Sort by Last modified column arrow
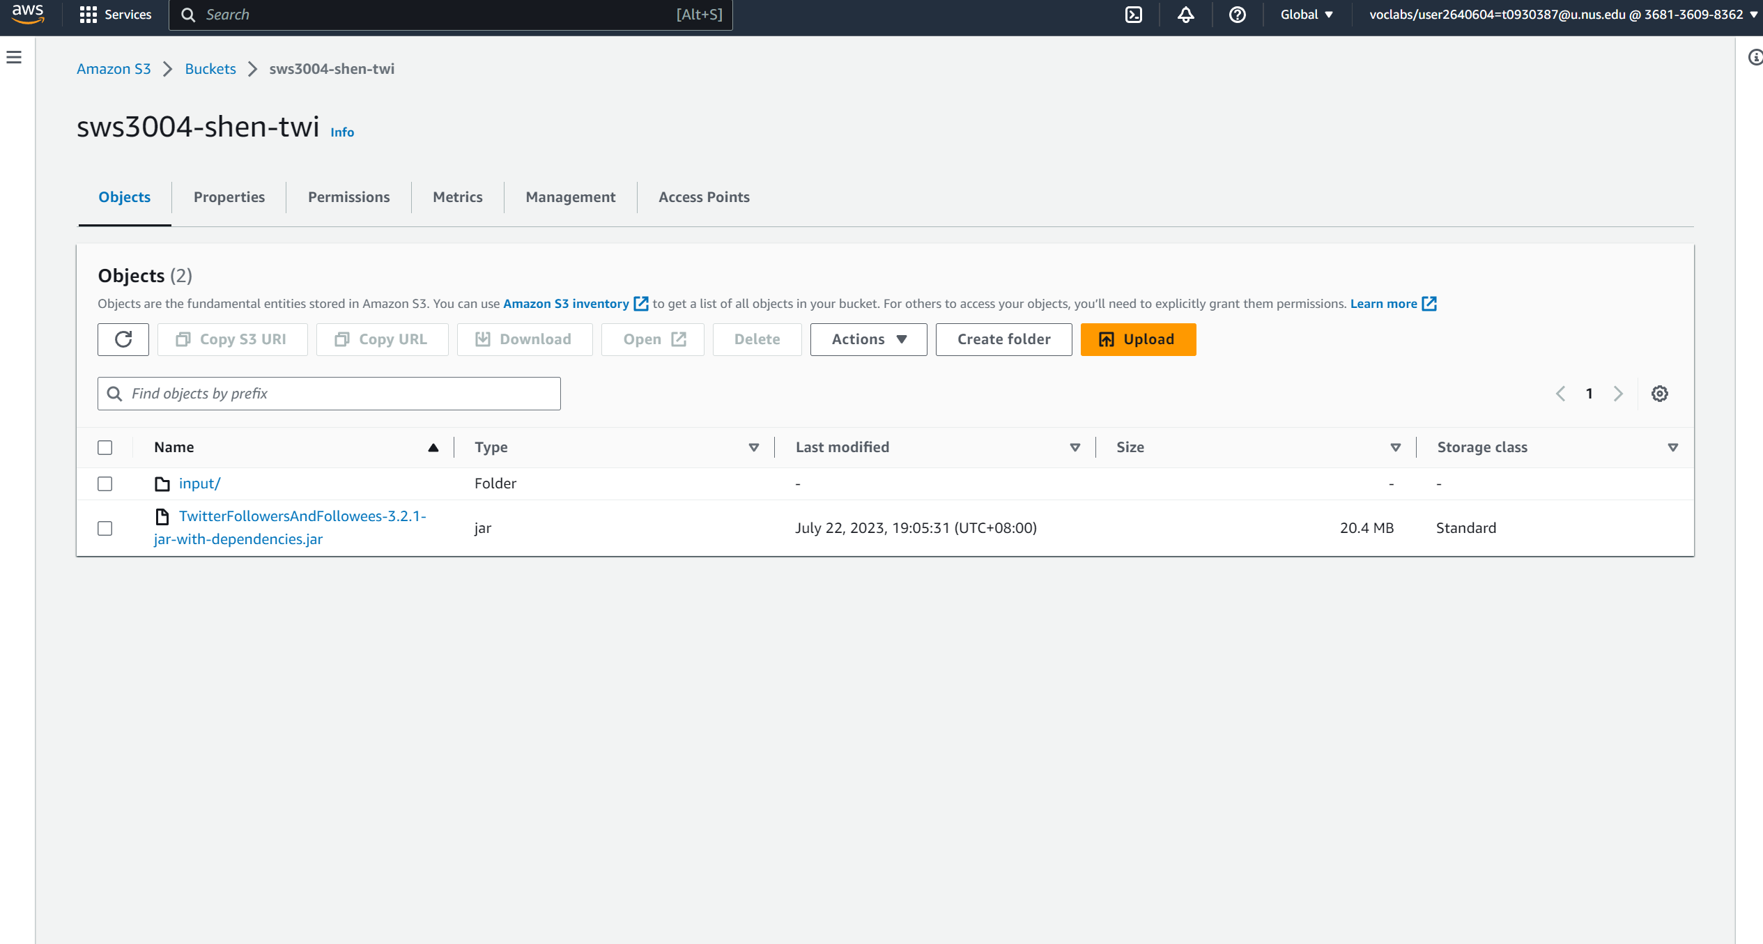The width and height of the screenshot is (1763, 944). tap(1075, 447)
